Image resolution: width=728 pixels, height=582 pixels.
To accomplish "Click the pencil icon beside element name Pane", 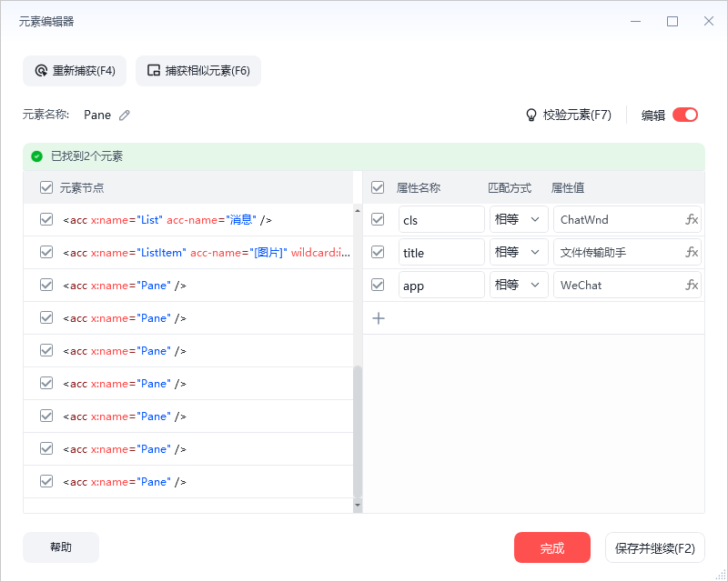I will [x=125, y=115].
